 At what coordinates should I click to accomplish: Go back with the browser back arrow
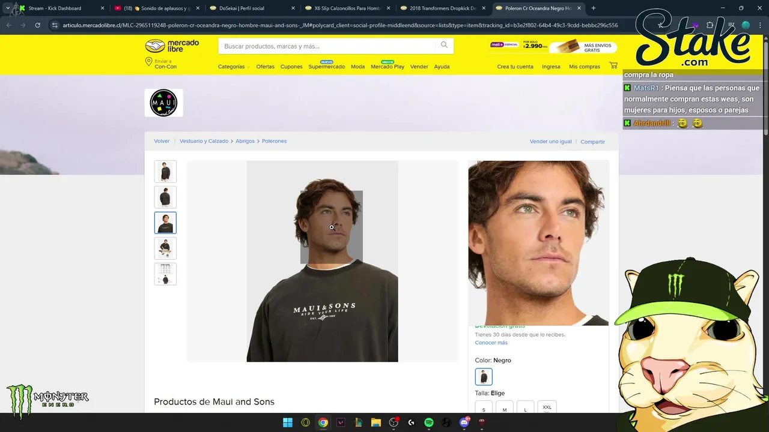click(8, 25)
